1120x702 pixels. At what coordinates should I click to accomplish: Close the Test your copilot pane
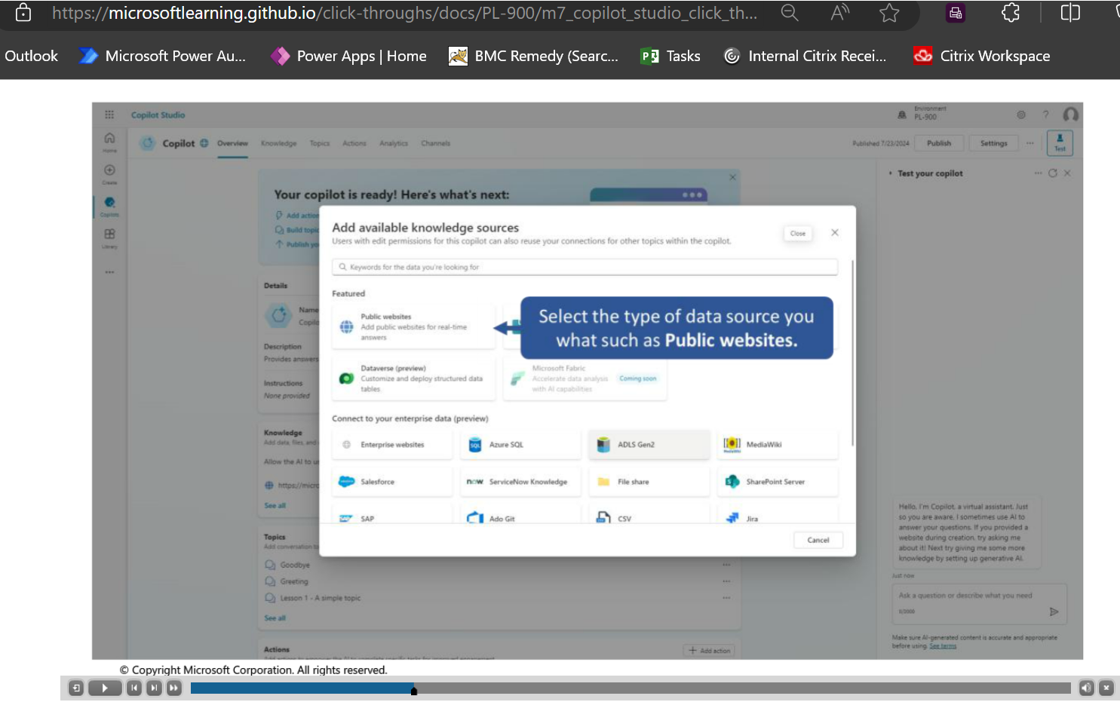click(x=1067, y=173)
